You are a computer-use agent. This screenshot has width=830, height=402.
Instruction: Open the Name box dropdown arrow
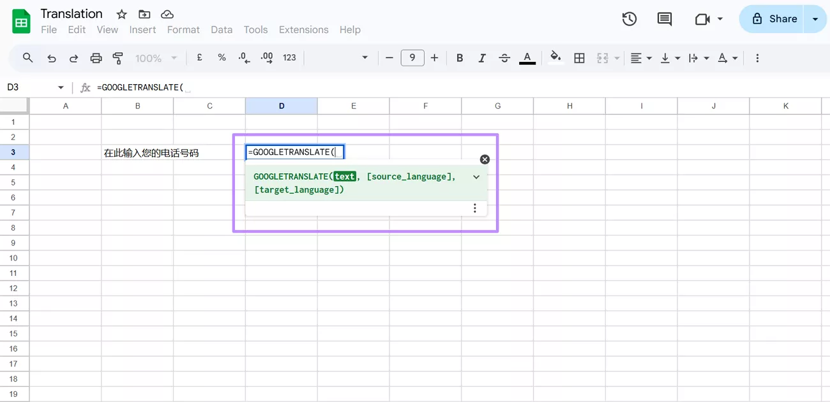(61, 87)
